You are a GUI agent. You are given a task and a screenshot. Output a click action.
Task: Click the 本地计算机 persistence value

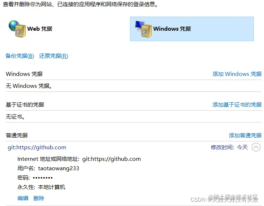coord(51,187)
